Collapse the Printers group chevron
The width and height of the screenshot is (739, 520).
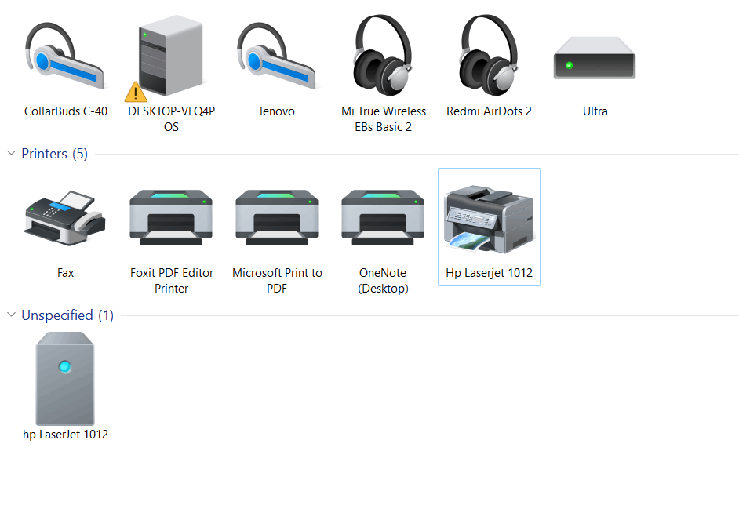point(11,153)
